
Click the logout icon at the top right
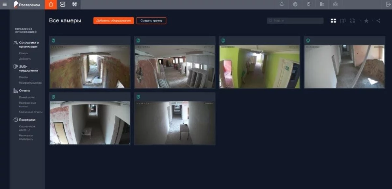click(x=388, y=5)
